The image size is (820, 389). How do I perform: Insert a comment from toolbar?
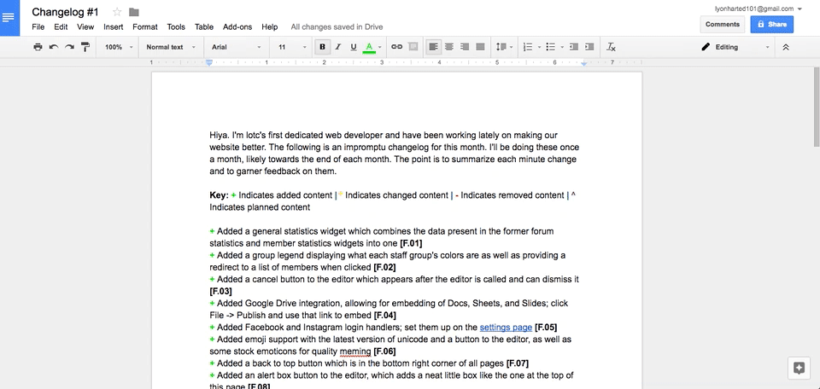point(413,47)
